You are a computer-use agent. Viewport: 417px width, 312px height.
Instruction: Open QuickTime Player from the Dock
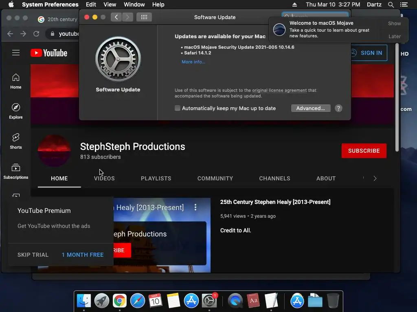pyautogui.click(x=235, y=301)
